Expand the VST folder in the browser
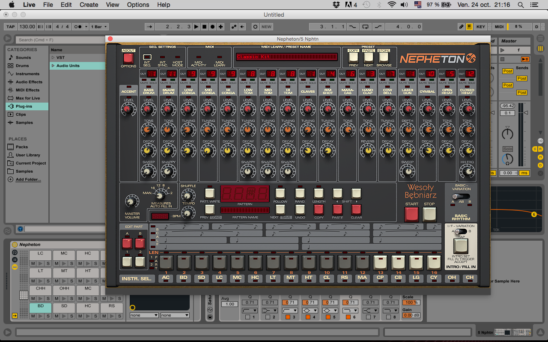Screen dimensions: 548x342 click(x=53, y=57)
